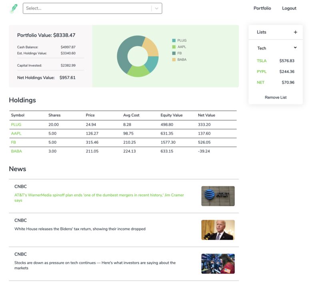The image size is (320, 284).
Task: Click the yellow BABA donut segment
Action: point(151,48)
